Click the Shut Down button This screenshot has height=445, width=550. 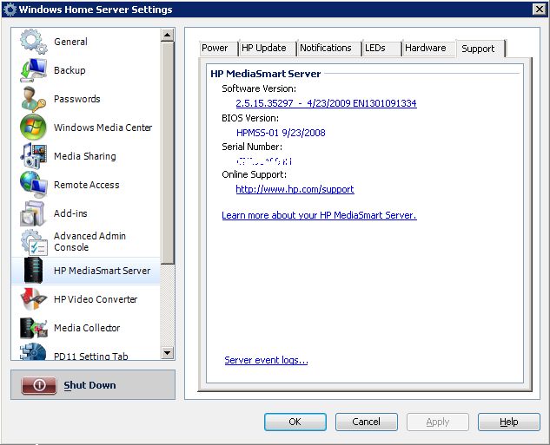93,385
